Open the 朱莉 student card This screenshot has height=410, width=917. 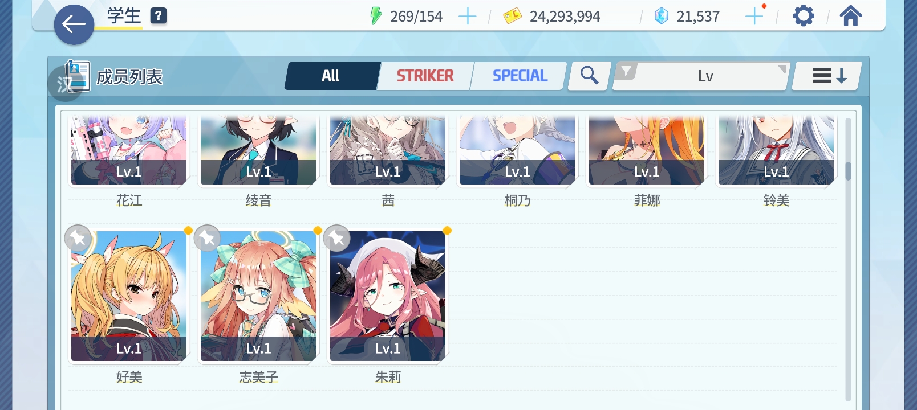point(388,296)
